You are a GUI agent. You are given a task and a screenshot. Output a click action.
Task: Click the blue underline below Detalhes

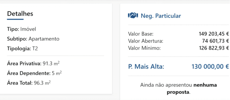coord(15,19)
